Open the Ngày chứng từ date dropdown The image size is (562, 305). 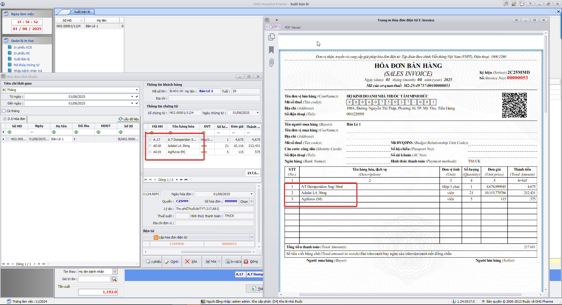pos(258,113)
